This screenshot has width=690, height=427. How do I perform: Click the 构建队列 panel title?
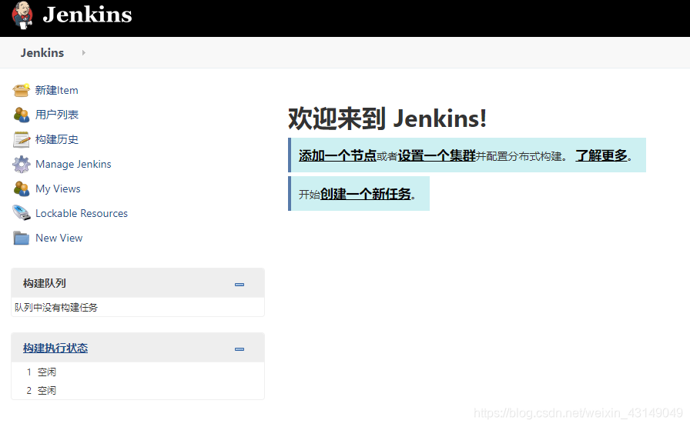[x=45, y=283]
